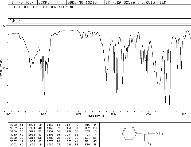Click the benzene ring in the structure drawing
Image resolution: width=191 pixels, height=147 pixels.
point(129,133)
